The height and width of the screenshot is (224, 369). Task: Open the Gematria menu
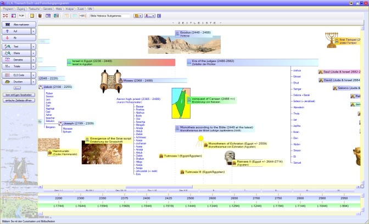coord(48,9)
